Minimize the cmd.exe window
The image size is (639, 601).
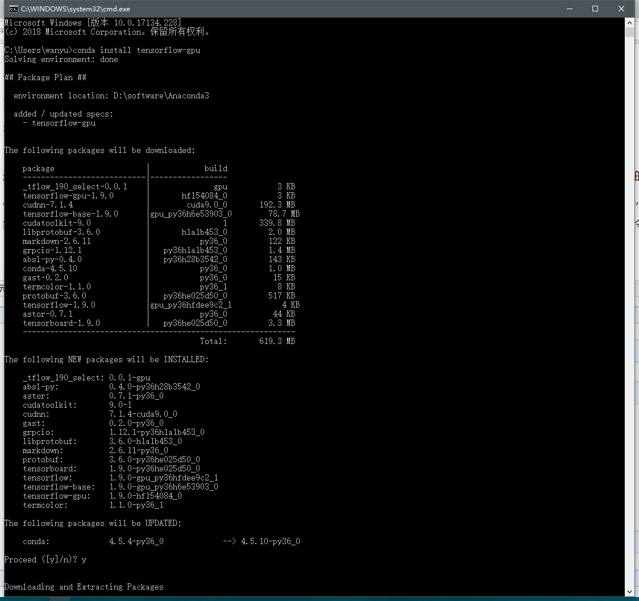coord(569,9)
